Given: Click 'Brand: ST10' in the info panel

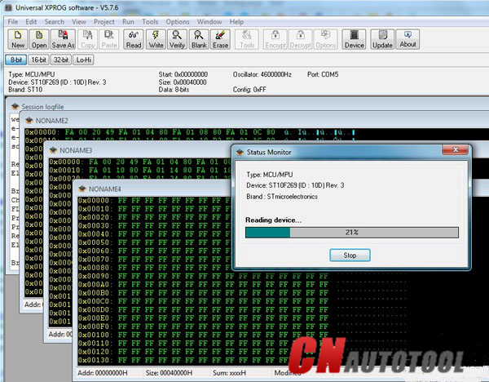Looking at the screenshot, I should coord(25,90).
